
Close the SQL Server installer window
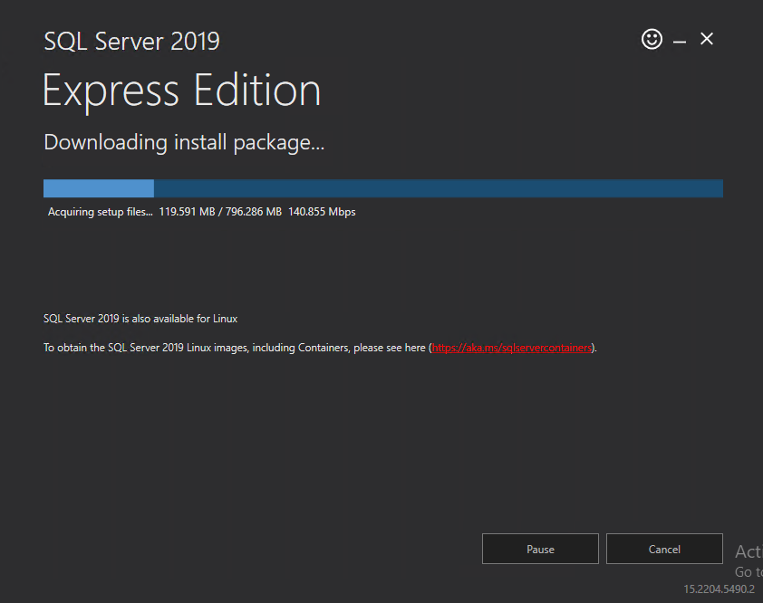tap(707, 38)
